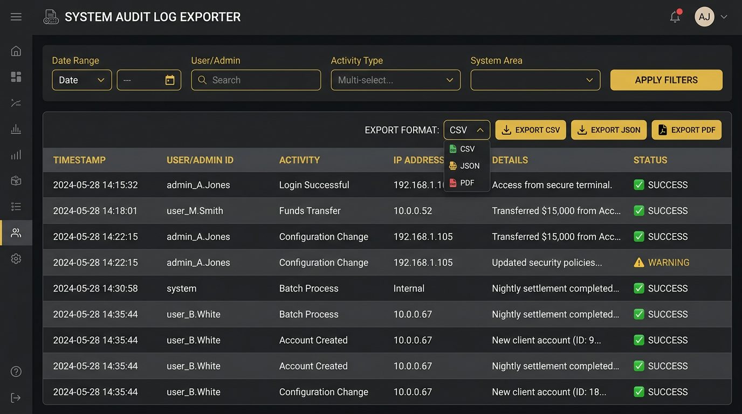
Task: Open settings gear in the sidebar
Action: [x=16, y=259]
